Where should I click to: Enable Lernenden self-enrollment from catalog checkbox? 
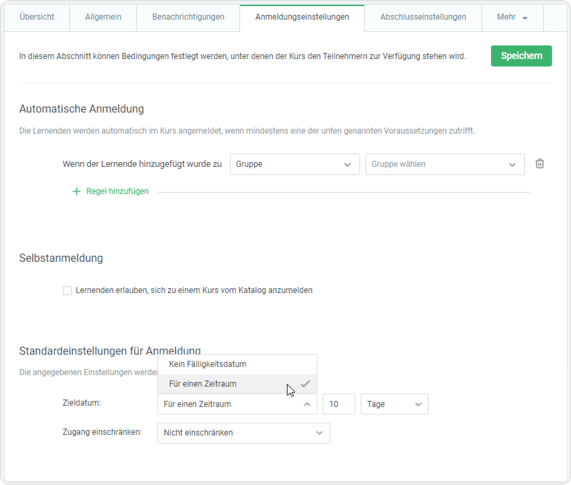pyautogui.click(x=67, y=291)
